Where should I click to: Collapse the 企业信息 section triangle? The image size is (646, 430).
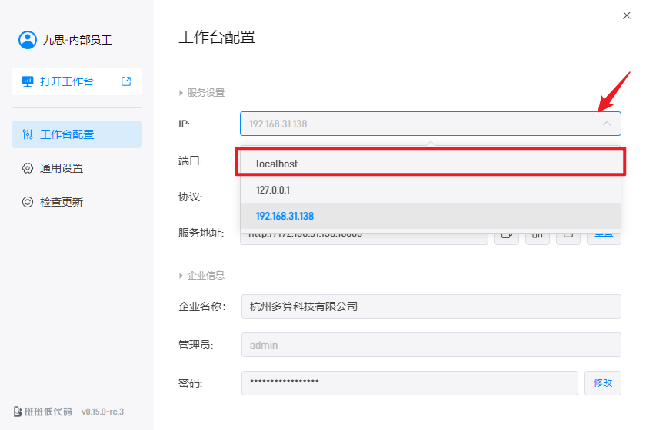tap(181, 276)
